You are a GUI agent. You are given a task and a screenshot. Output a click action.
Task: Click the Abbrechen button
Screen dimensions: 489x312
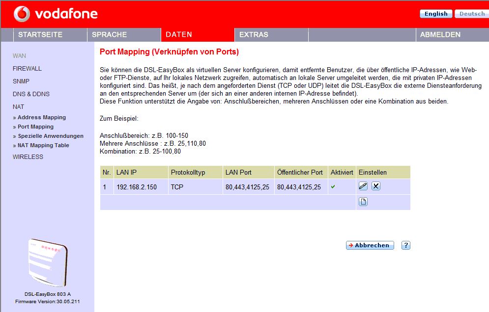(x=370, y=245)
